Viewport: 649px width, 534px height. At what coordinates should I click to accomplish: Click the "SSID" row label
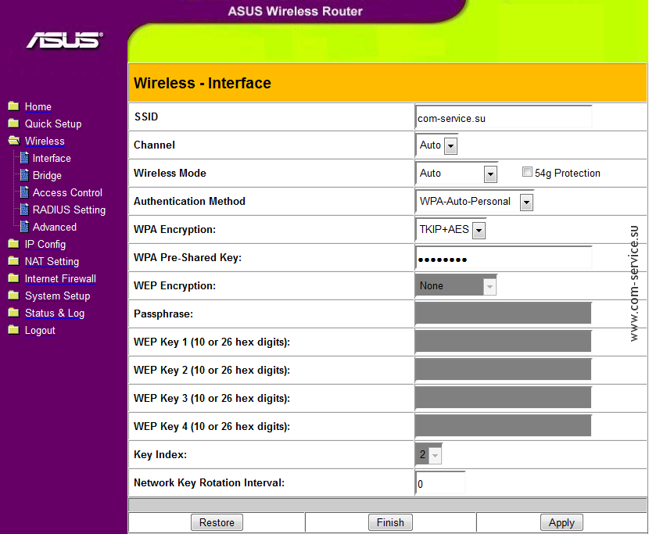[146, 116]
